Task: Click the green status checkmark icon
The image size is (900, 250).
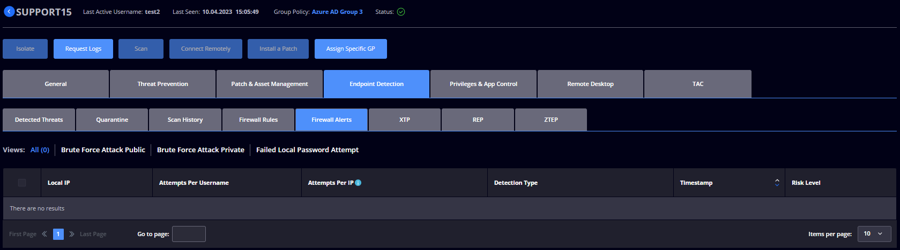Action: [x=401, y=12]
